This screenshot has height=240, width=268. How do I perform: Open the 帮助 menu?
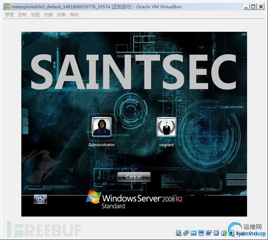point(74,15)
